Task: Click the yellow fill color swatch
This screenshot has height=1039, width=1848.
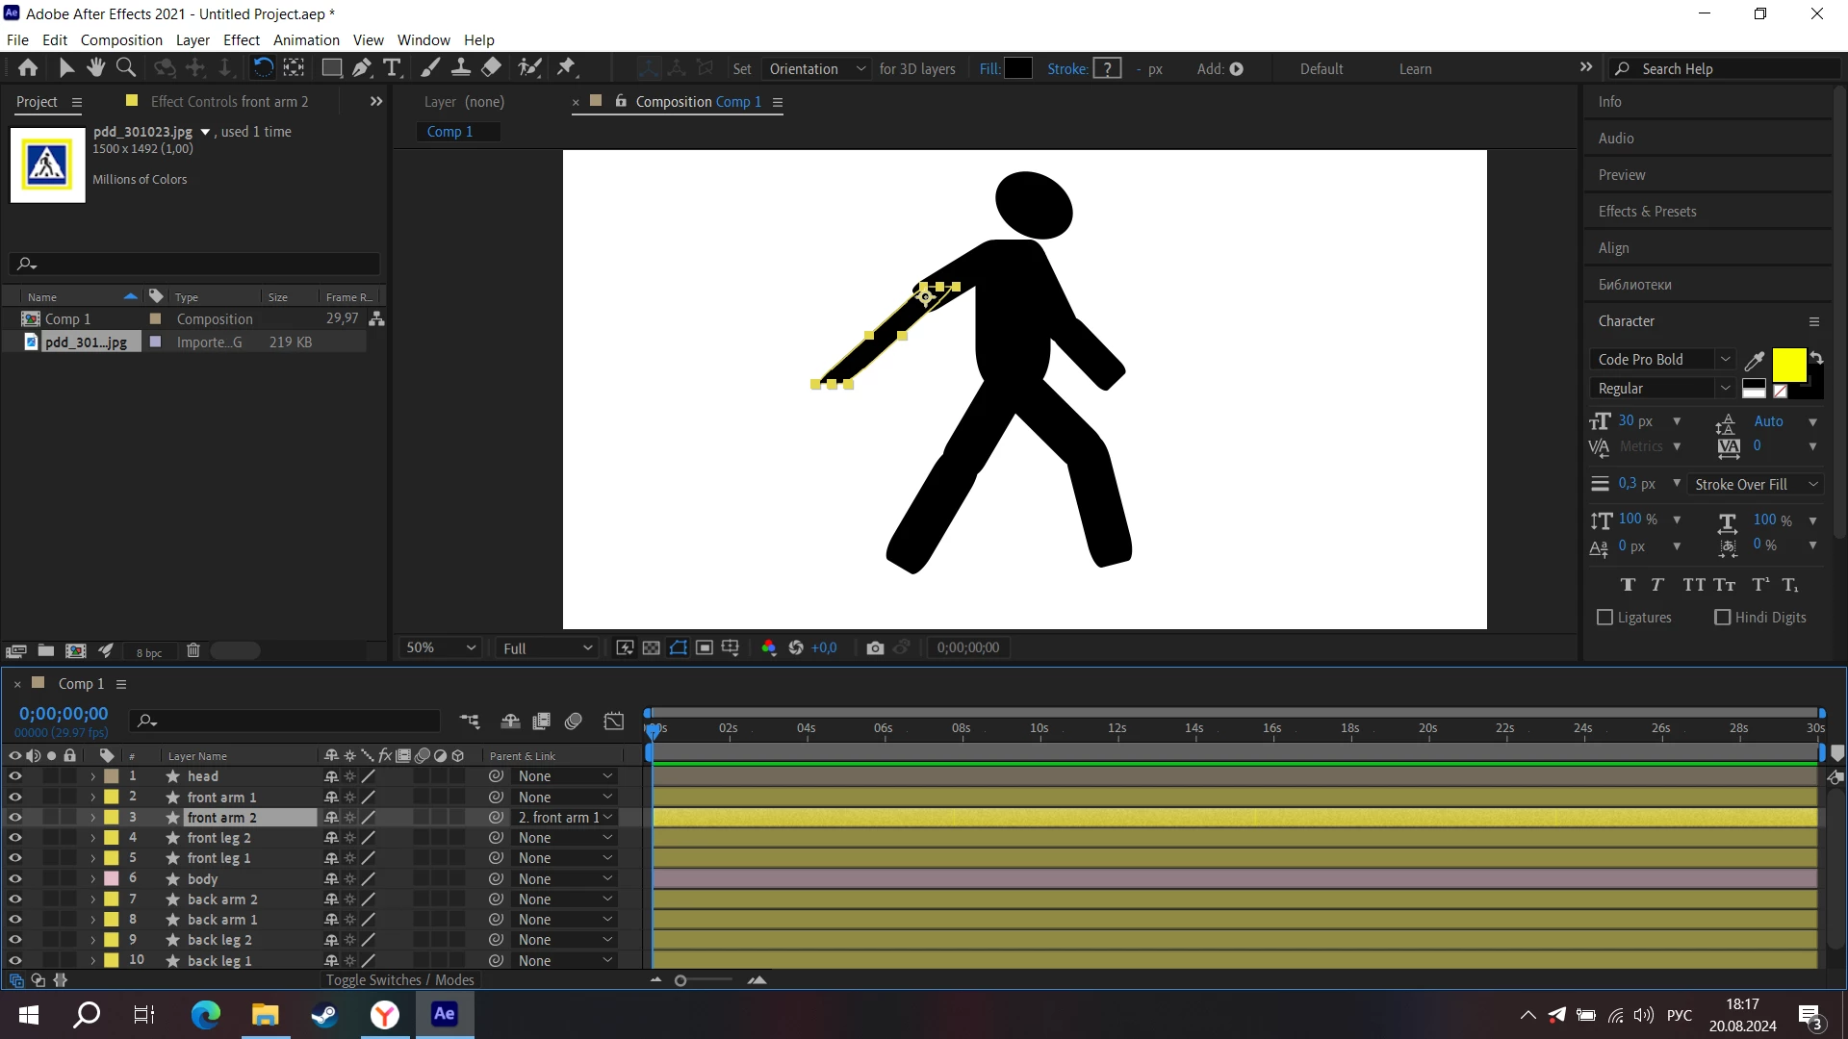Action: pos(1788,366)
